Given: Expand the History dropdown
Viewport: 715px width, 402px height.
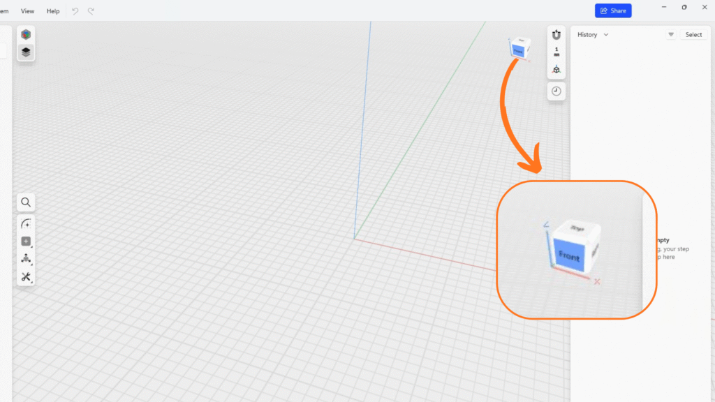Looking at the screenshot, I should coord(593,35).
